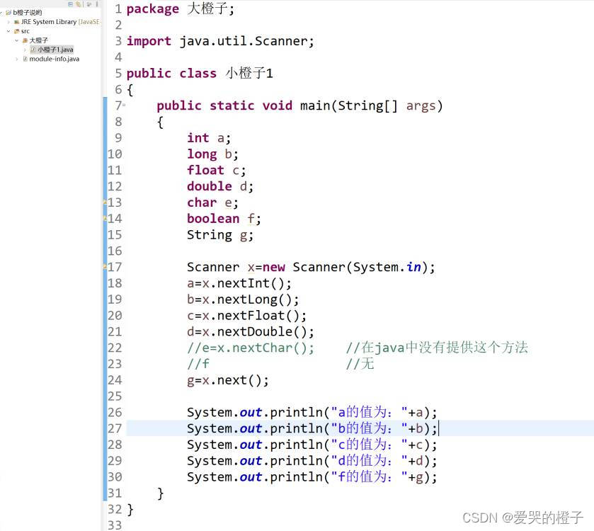Viewport: 594px width, 531px height.
Task: Click the 'package 大橙子;' line
Action: (181, 8)
